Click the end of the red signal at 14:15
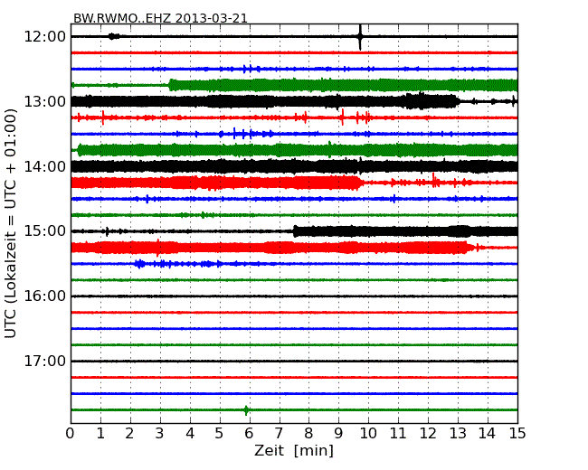 (362, 183)
